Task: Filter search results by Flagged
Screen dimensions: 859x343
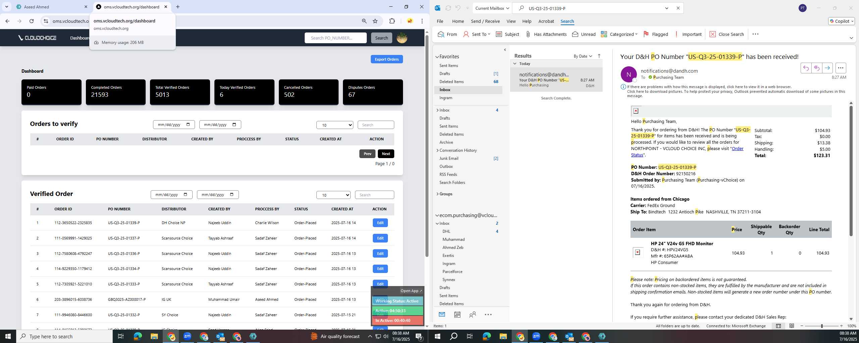Action: pos(656,34)
